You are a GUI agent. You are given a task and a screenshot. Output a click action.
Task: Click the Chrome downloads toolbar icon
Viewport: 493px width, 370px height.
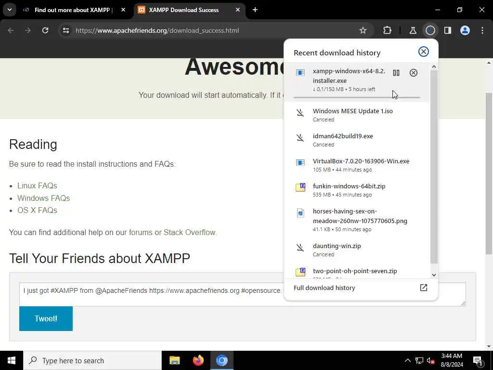point(430,30)
